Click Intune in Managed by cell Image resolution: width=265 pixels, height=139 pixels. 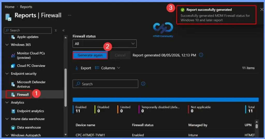pos(193,135)
